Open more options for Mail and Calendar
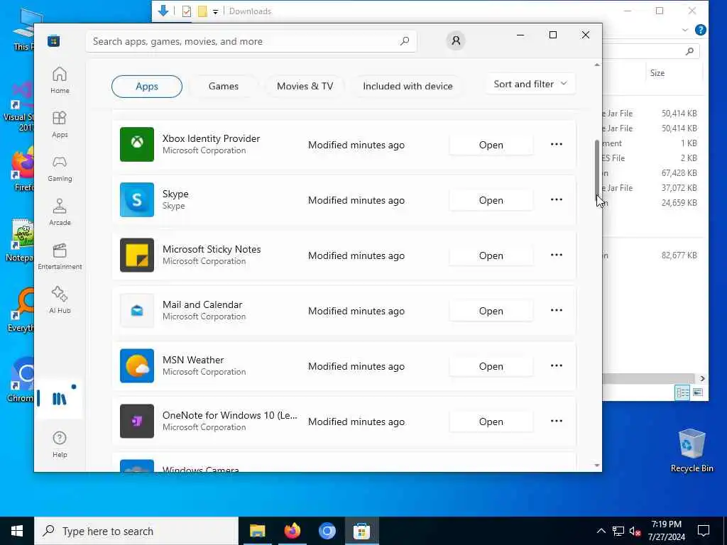Viewport: 727px width, 545px height. click(557, 311)
